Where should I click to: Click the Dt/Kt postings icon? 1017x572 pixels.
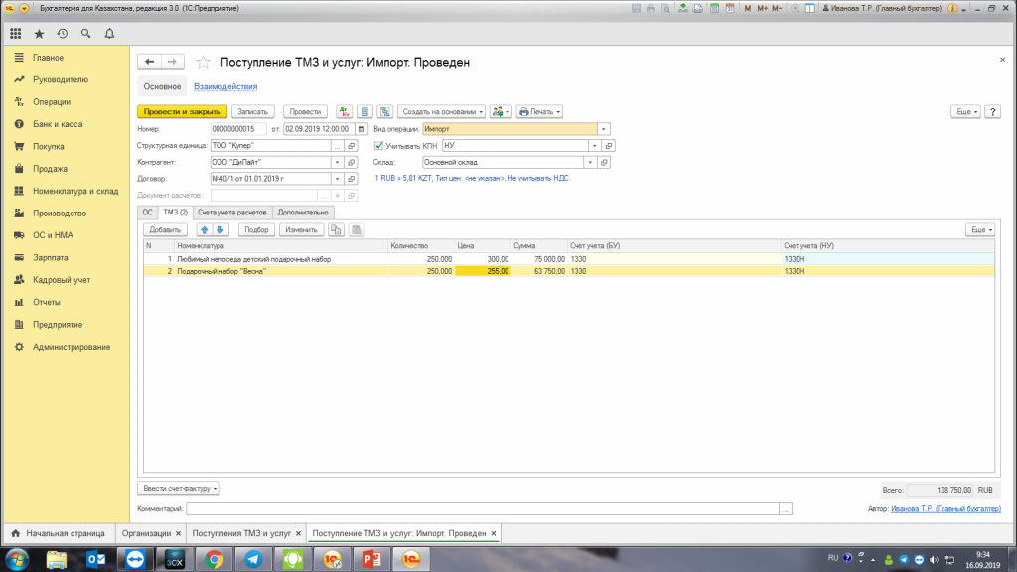pyautogui.click(x=344, y=112)
